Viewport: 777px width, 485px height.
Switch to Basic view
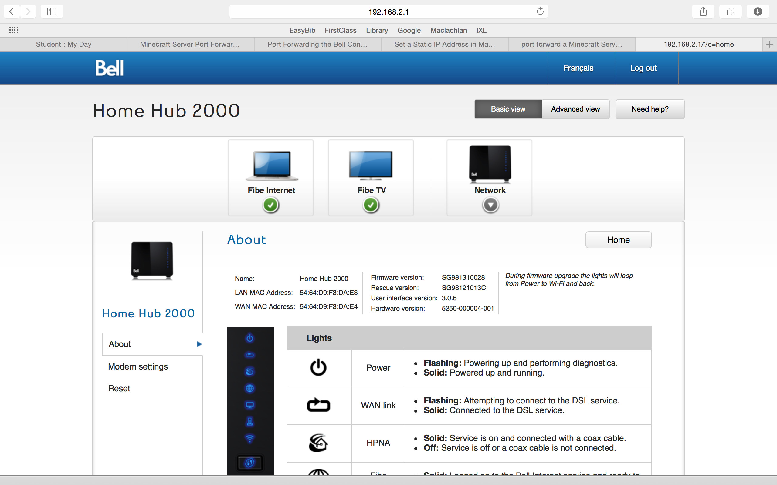click(x=508, y=109)
